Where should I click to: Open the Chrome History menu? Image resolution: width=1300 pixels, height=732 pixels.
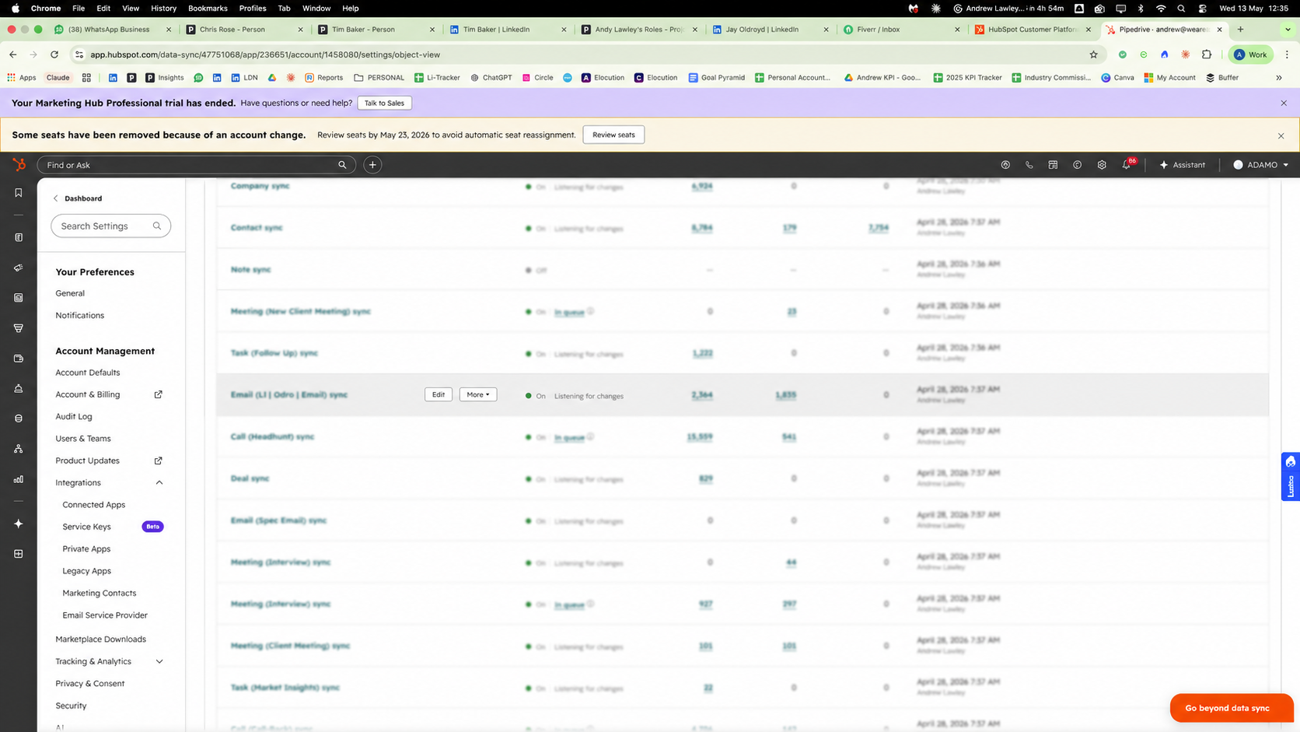click(163, 8)
